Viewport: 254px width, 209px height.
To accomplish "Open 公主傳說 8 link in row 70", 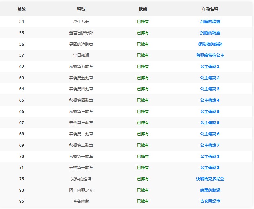I will (x=210, y=157).
